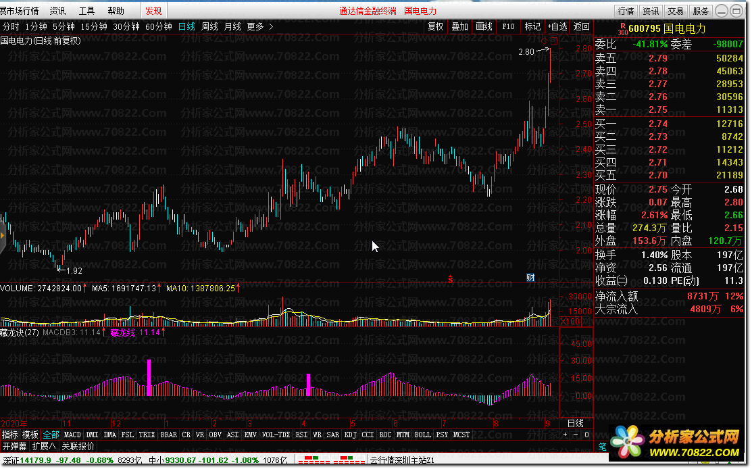Screen dimensions: 752x469
Task: Switch to the 1分钟 chart period
Action: (36, 27)
